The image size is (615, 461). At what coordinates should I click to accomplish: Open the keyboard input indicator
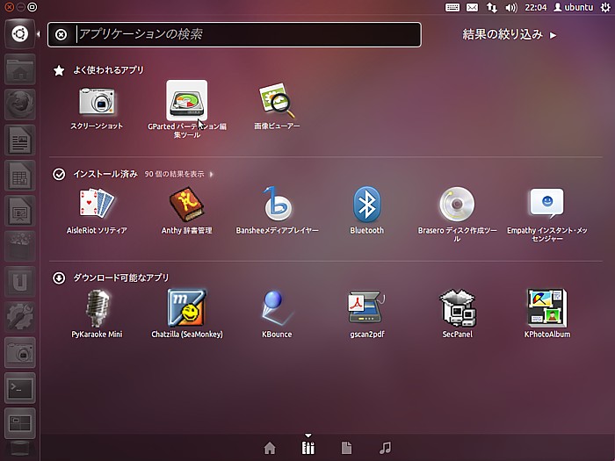pyautogui.click(x=452, y=7)
